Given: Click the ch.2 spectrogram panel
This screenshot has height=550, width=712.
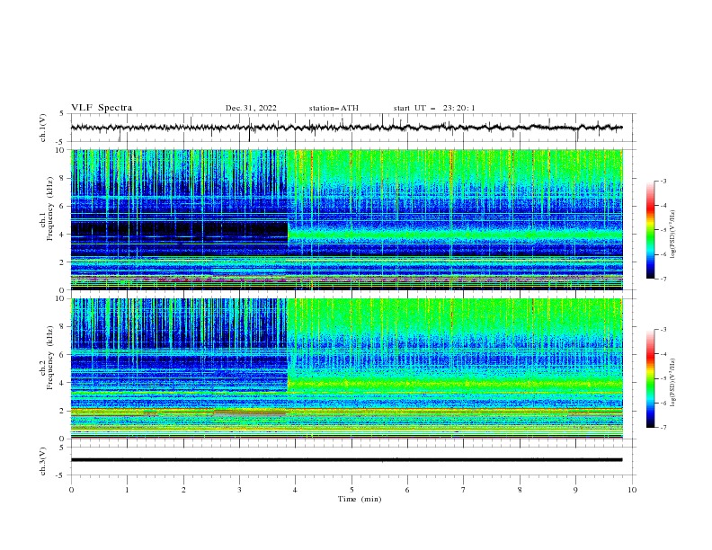Looking at the screenshot, I should 346,368.
